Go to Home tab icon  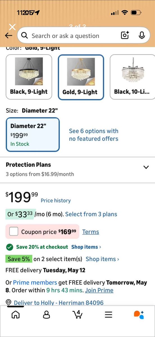click(15, 314)
